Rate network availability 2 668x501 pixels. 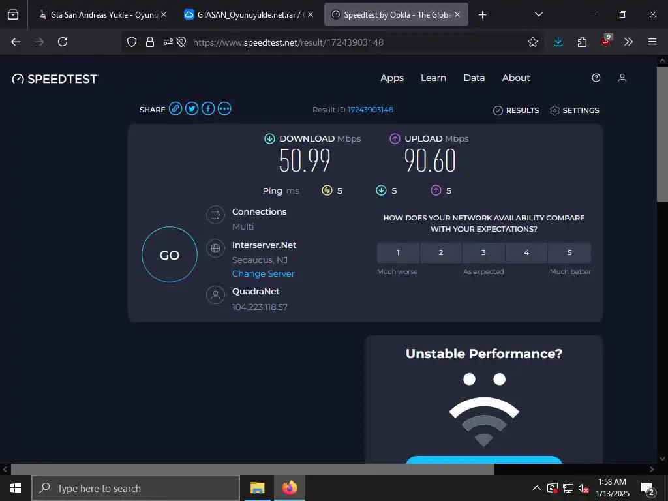tap(441, 252)
